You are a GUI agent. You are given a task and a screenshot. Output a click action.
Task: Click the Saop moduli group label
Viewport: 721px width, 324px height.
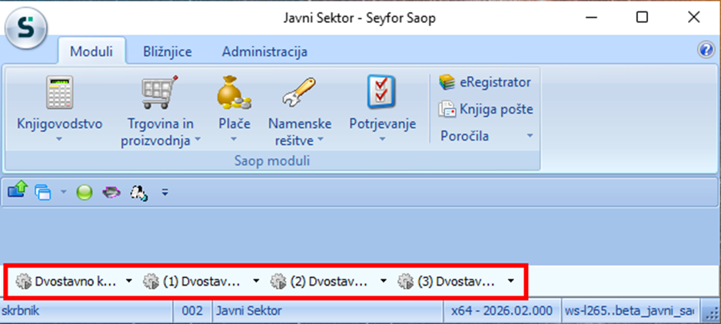click(272, 161)
